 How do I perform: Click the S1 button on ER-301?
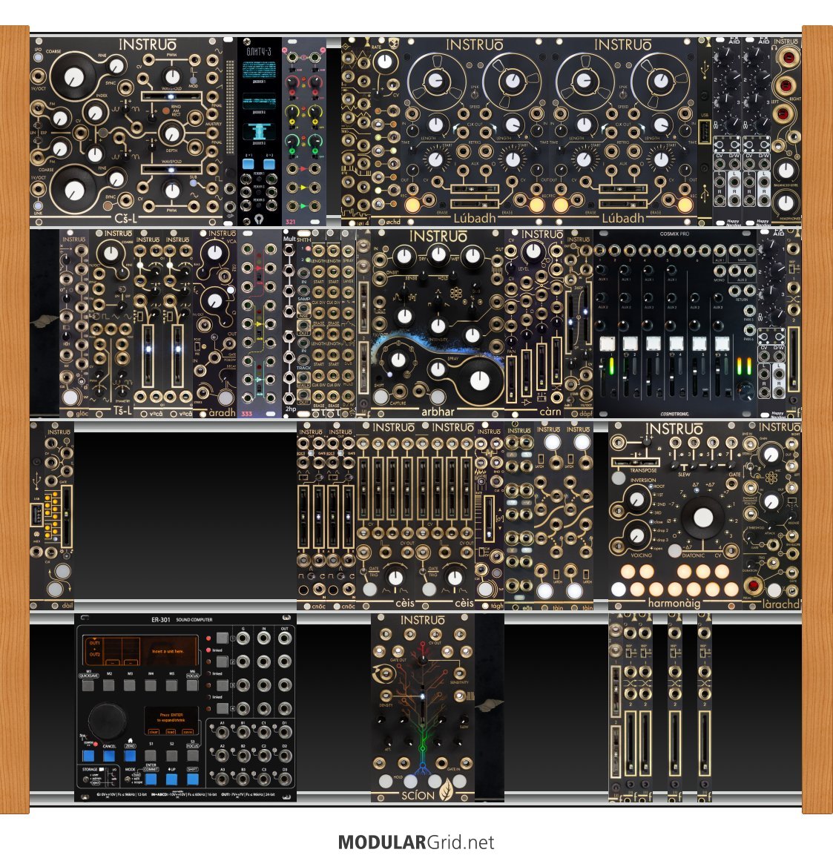[x=151, y=755]
